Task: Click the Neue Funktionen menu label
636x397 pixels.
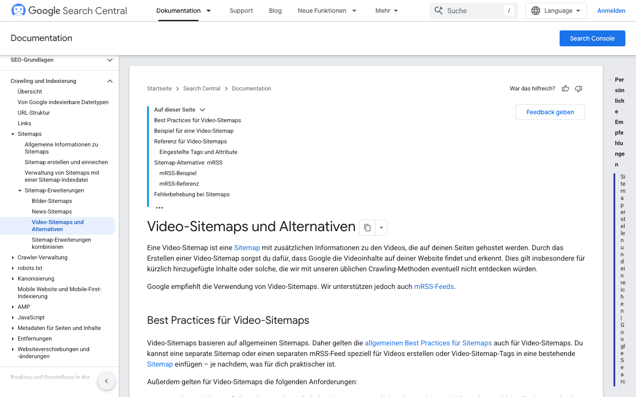Action: point(322,11)
